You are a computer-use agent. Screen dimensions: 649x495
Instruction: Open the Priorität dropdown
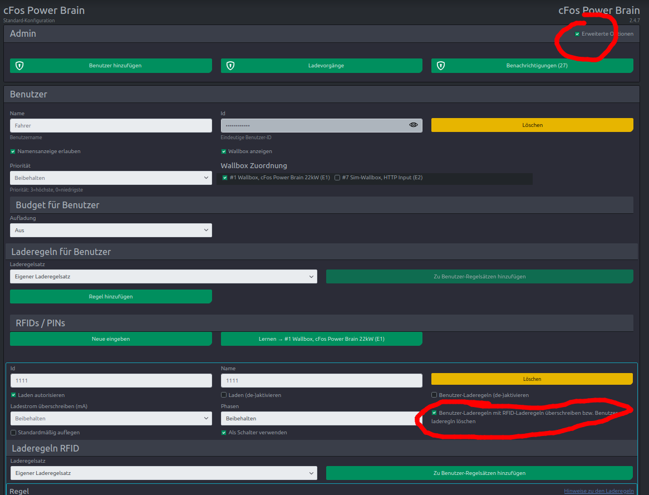[111, 178]
